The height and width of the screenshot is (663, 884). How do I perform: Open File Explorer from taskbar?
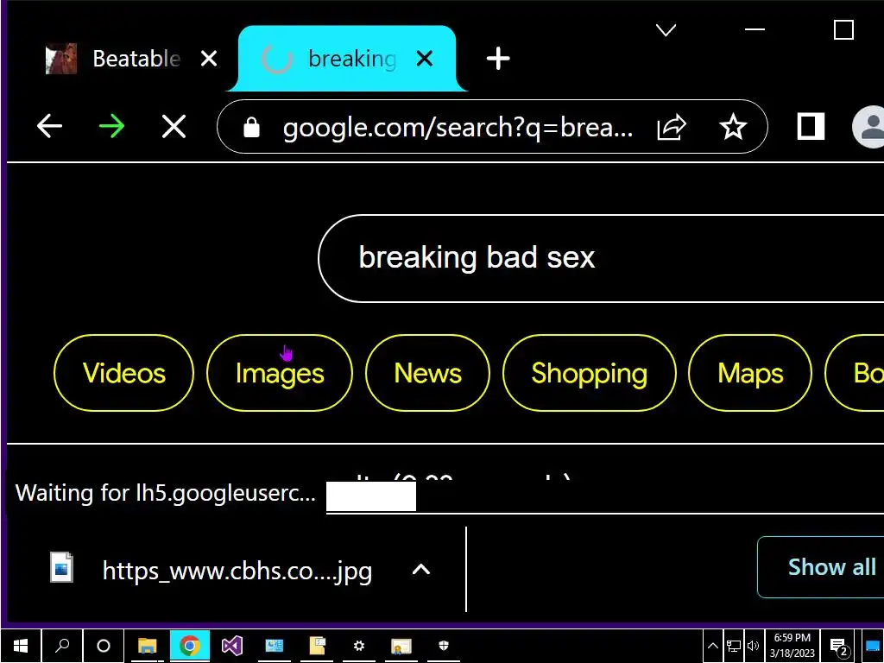tap(147, 646)
